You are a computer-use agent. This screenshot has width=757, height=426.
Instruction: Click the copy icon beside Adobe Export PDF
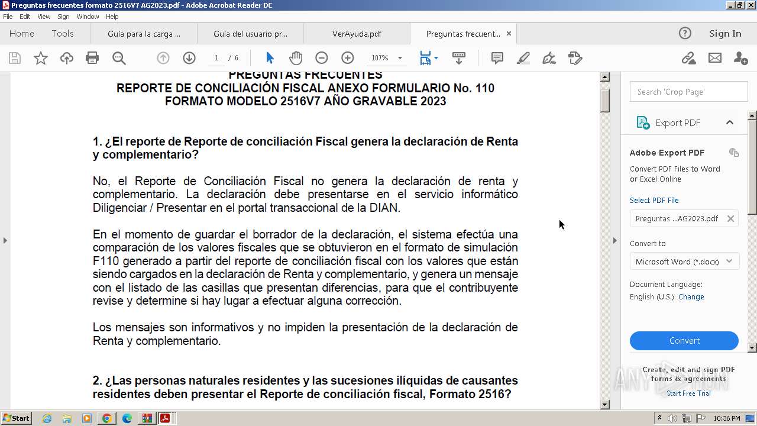[734, 153]
